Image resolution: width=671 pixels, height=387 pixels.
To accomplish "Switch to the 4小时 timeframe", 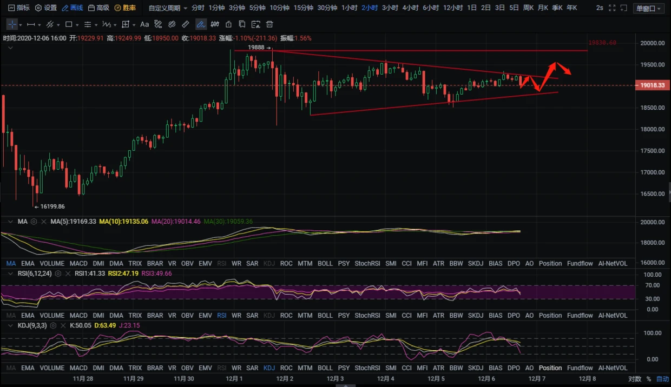I will click(x=410, y=8).
